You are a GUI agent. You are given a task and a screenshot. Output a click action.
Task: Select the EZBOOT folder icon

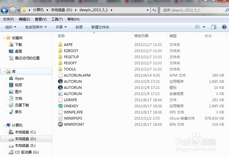point(60,51)
